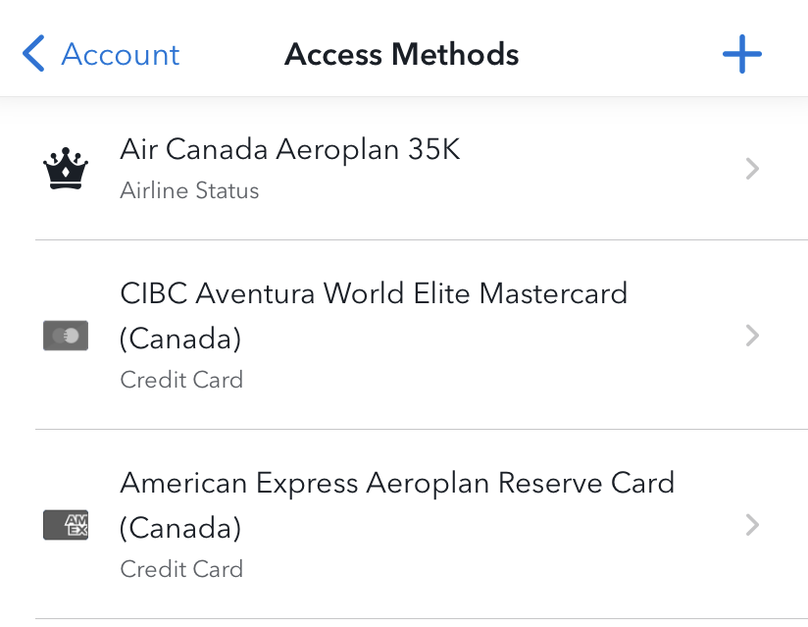Image resolution: width=808 pixels, height=627 pixels.
Task: Click the American Express card icon
Action: click(65, 525)
